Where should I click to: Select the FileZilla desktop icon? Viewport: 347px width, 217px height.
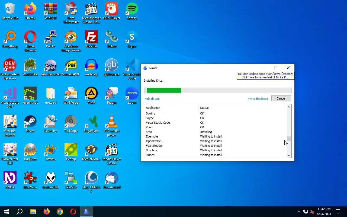pos(91,39)
